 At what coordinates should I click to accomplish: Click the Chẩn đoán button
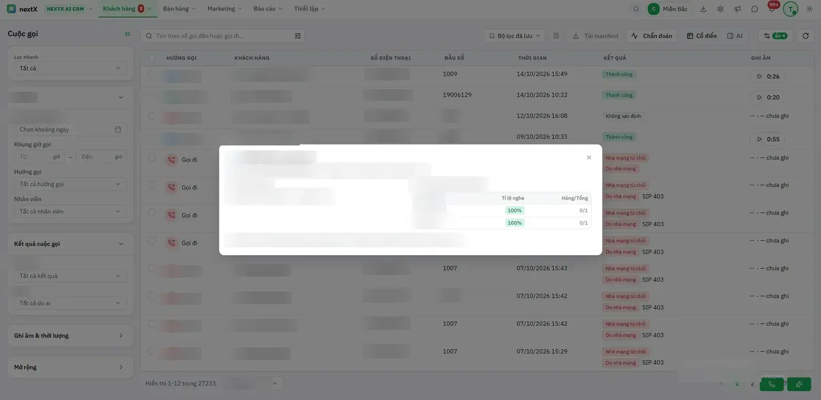point(652,36)
